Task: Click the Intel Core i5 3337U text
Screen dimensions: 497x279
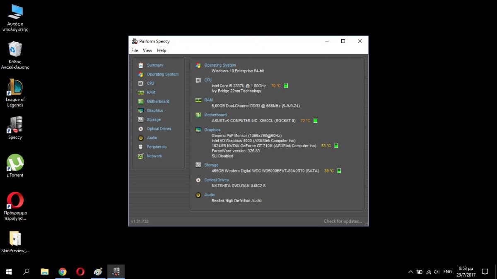Action: (239, 86)
